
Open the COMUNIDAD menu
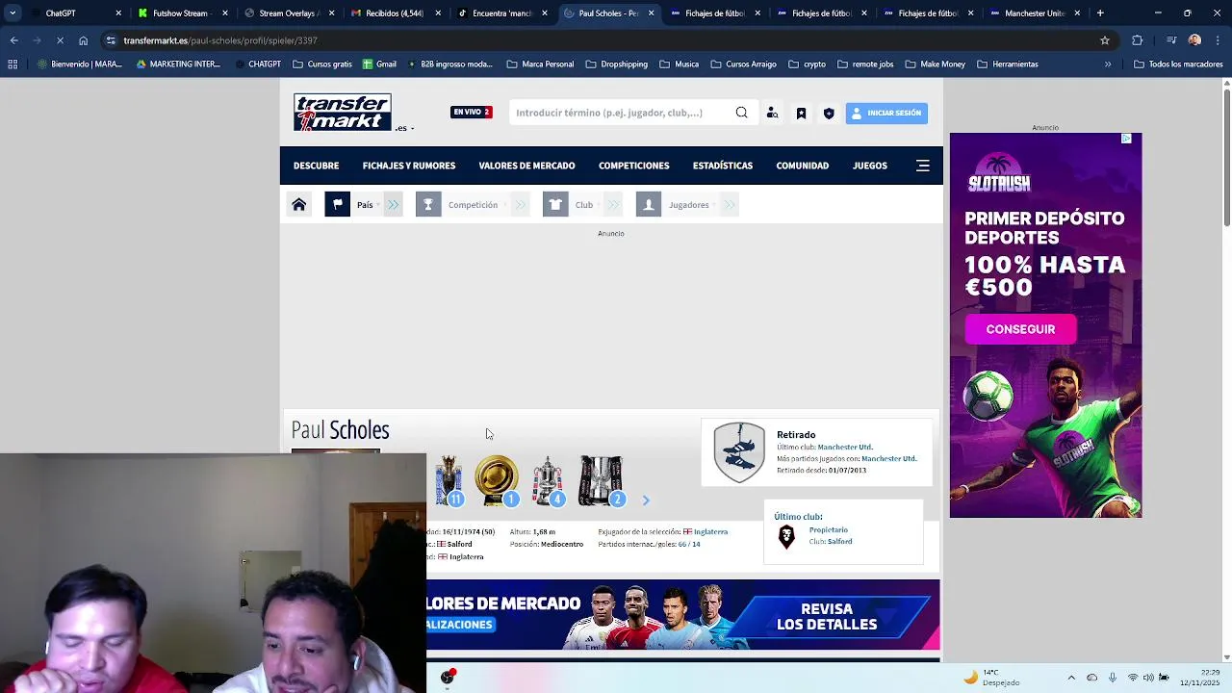pos(803,166)
